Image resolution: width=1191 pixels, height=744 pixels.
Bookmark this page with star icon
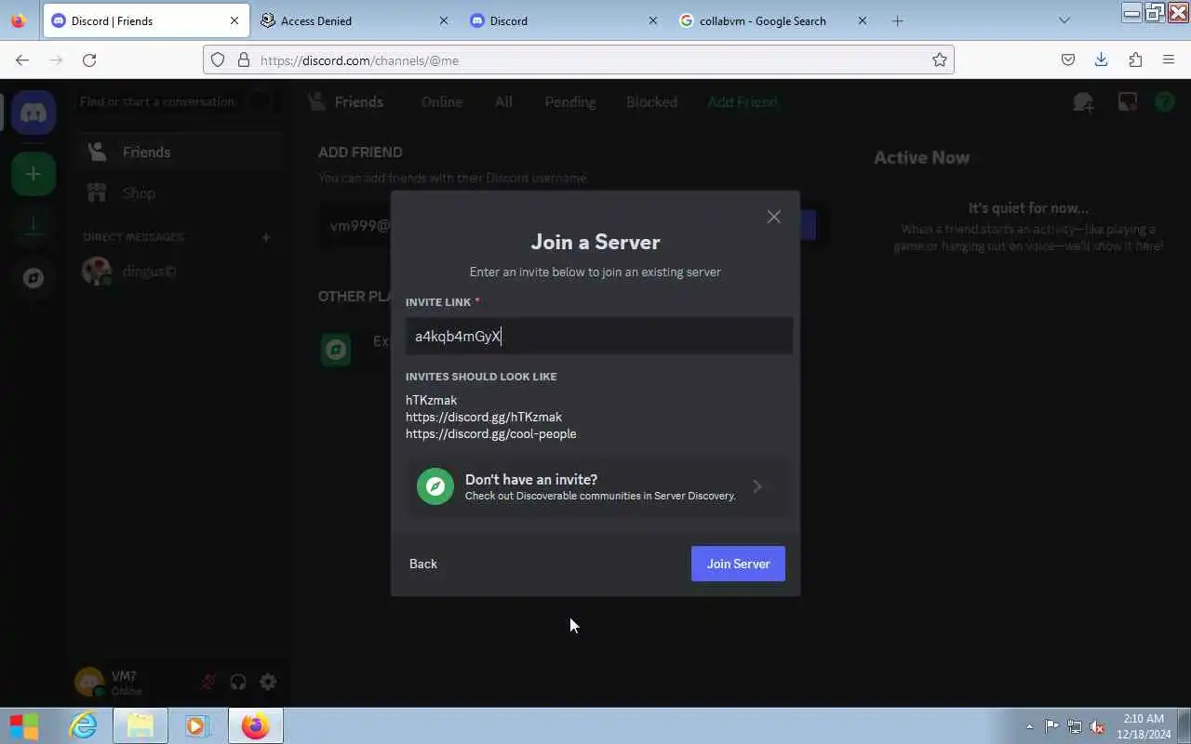940,60
